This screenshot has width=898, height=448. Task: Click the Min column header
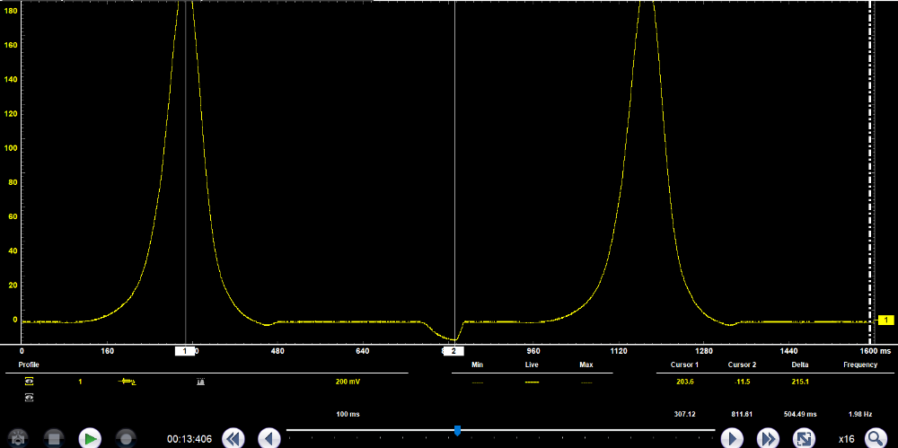pyautogui.click(x=478, y=365)
